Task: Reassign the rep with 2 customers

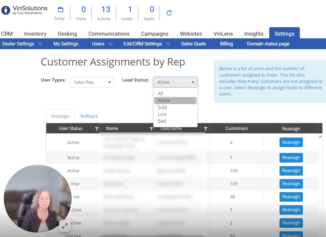Action: coord(291,223)
